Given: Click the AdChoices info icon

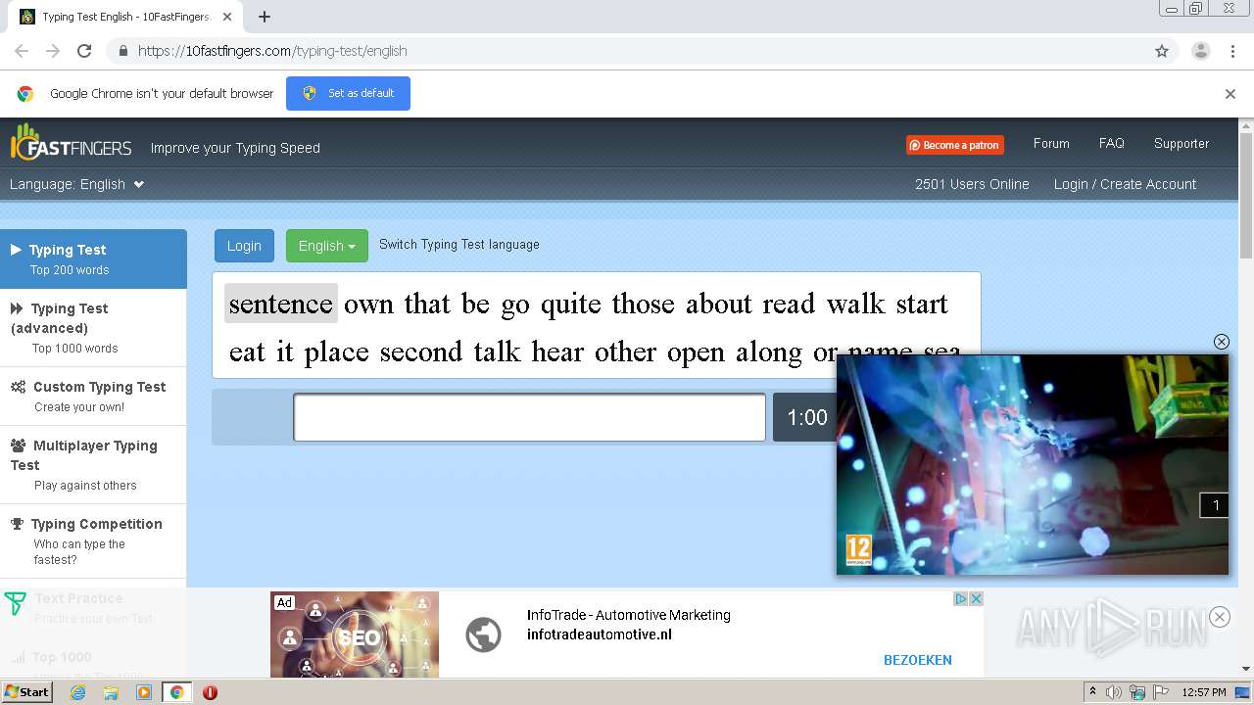Looking at the screenshot, I should click(961, 598).
